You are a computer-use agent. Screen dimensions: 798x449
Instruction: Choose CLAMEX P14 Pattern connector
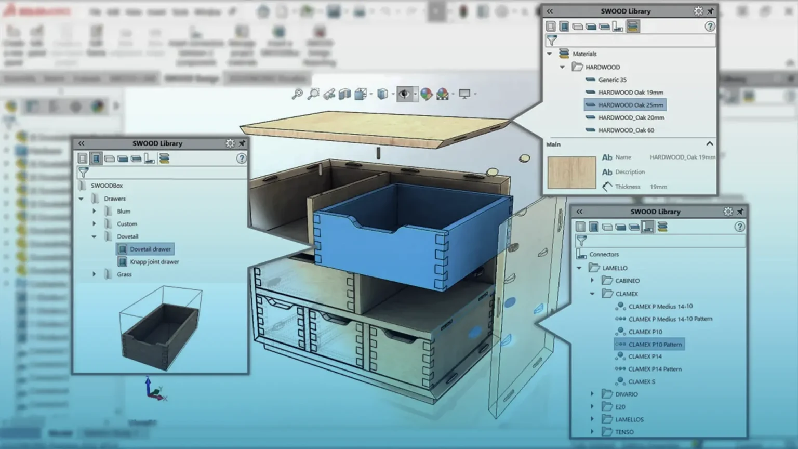tap(655, 369)
